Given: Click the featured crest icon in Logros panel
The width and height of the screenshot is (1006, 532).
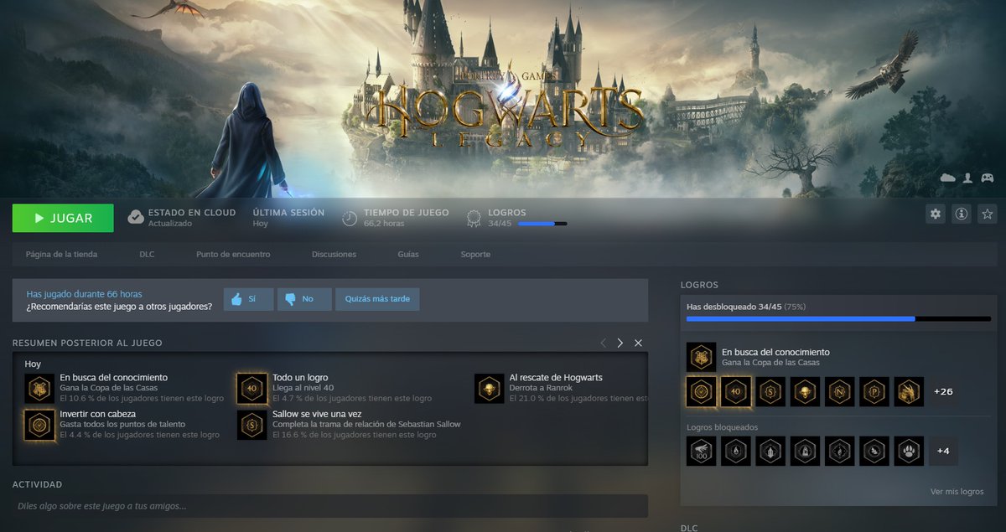Looking at the screenshot, I should tap(701, 358).
